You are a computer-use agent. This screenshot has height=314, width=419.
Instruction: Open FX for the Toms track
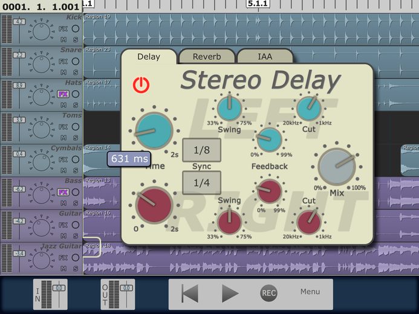point(63,127)
